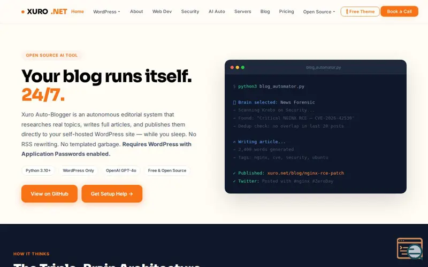Image resolution: width=428 pixels, height=267 pixels.
Task: Expand the WordPress dropdown menu
Action: (106, 12)
